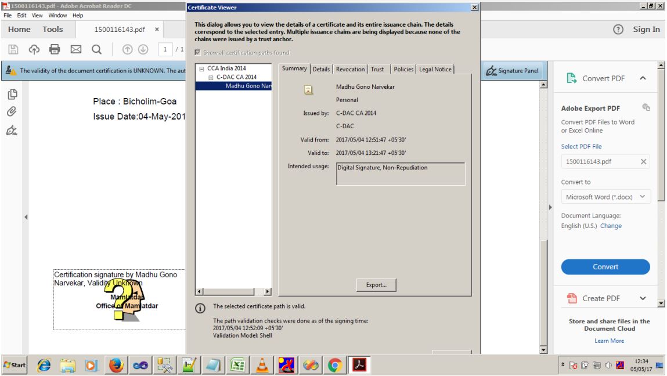Collapse the Convert PDF panel chevron

click(643, 78)
